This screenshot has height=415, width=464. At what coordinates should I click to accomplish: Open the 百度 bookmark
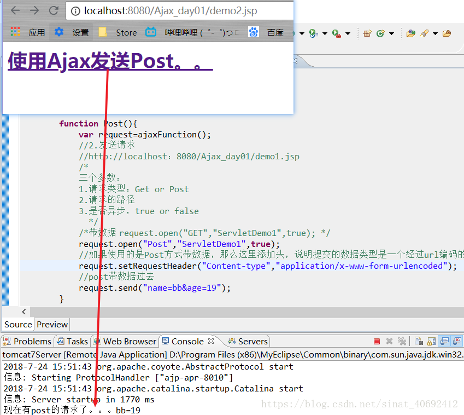(266, 32)
